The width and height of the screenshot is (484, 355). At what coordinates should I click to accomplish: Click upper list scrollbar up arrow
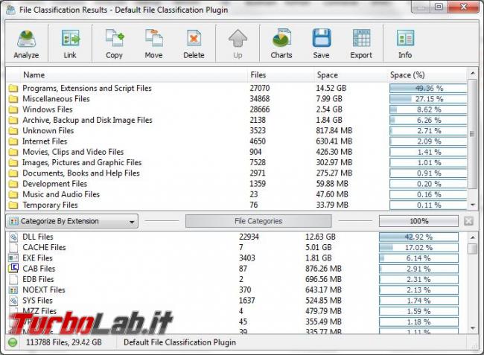(x=473, y=74)
